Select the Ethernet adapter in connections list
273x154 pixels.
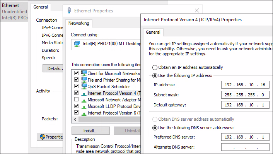click(14, 12)
